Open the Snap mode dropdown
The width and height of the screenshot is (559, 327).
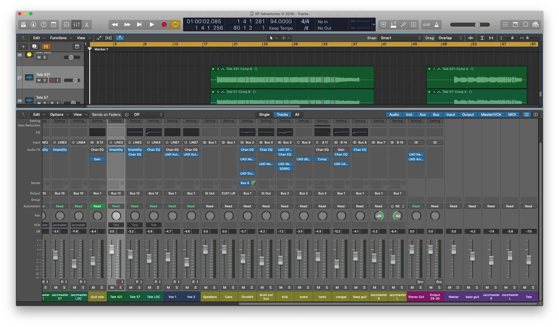[x=400, y=38]
